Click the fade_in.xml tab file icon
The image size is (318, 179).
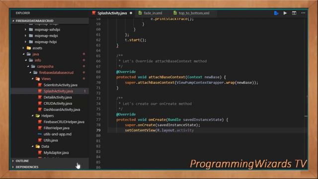(140, 13)
